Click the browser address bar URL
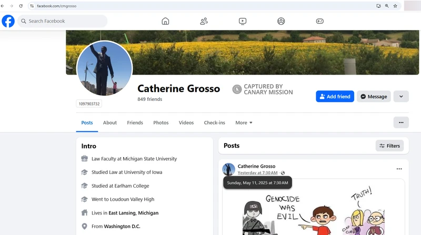 coord(57,6)
